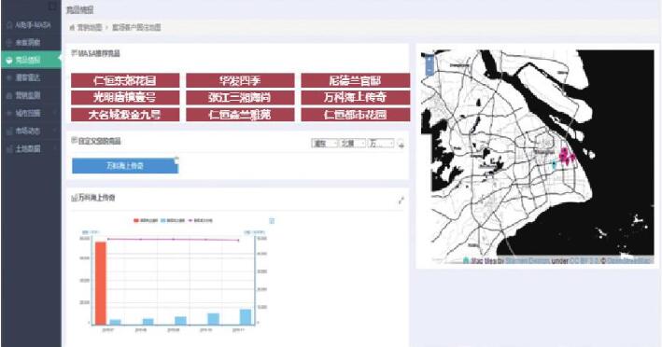Open the third filter dropdown starting with 万
The height and width of the screenshot is (347, 662).
[x=381, y=144]
